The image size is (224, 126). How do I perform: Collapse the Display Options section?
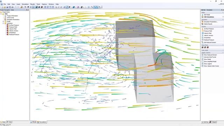pos(223,53)
